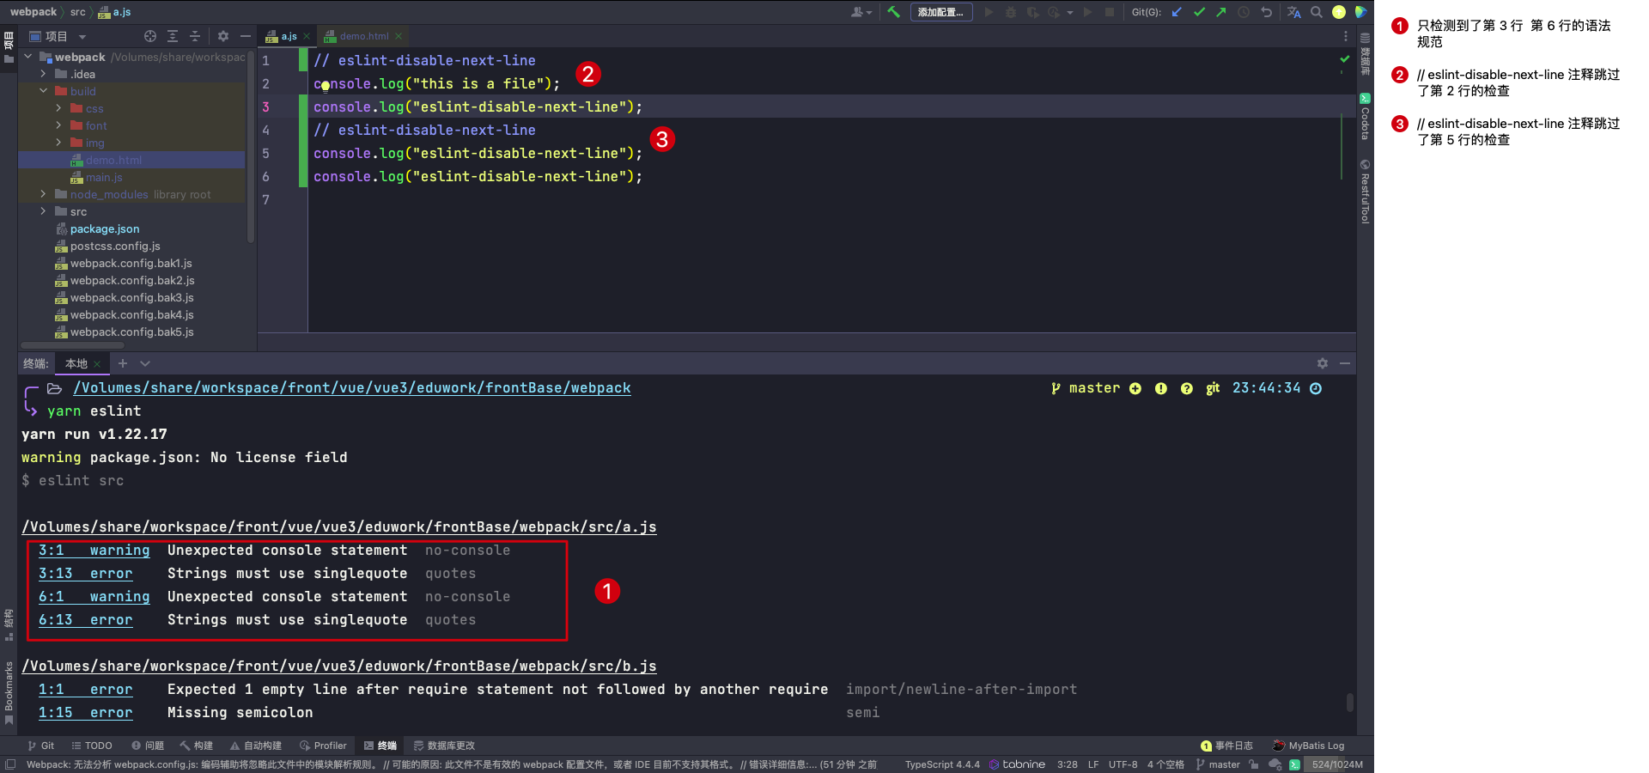Viewport: 1649px width, 773px height.
Task: Expand the node_modules folder
Action: pos(43,194)
